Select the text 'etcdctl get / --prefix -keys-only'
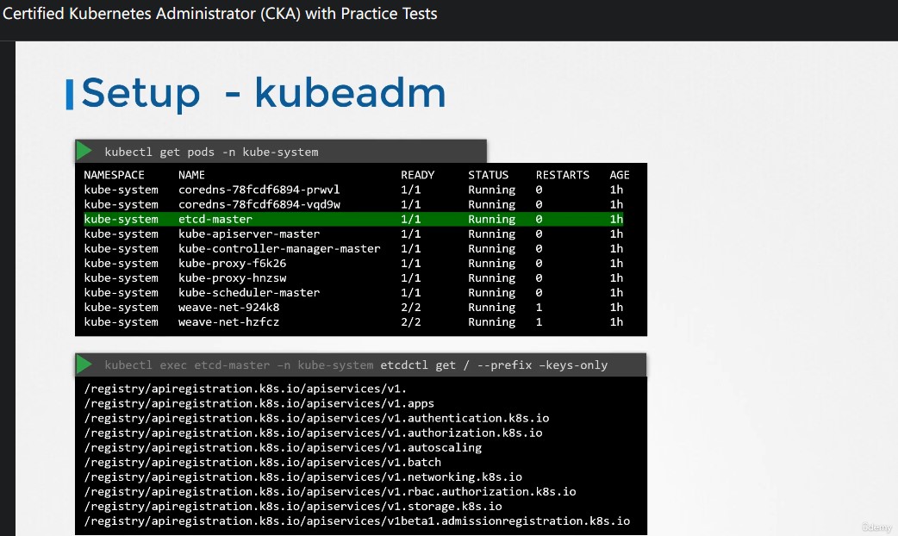Screen dimensions: 898x536 494,365
